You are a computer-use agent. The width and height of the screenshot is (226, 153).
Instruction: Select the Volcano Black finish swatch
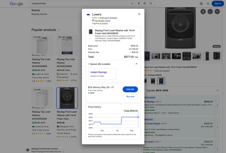(x=161, y=81)
